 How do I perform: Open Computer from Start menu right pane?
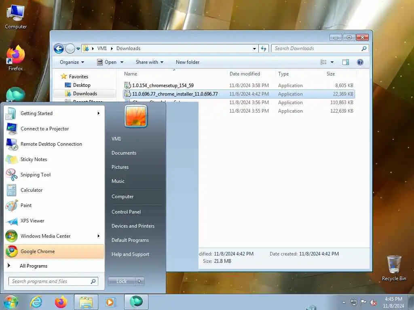click(x=123, y=197)
